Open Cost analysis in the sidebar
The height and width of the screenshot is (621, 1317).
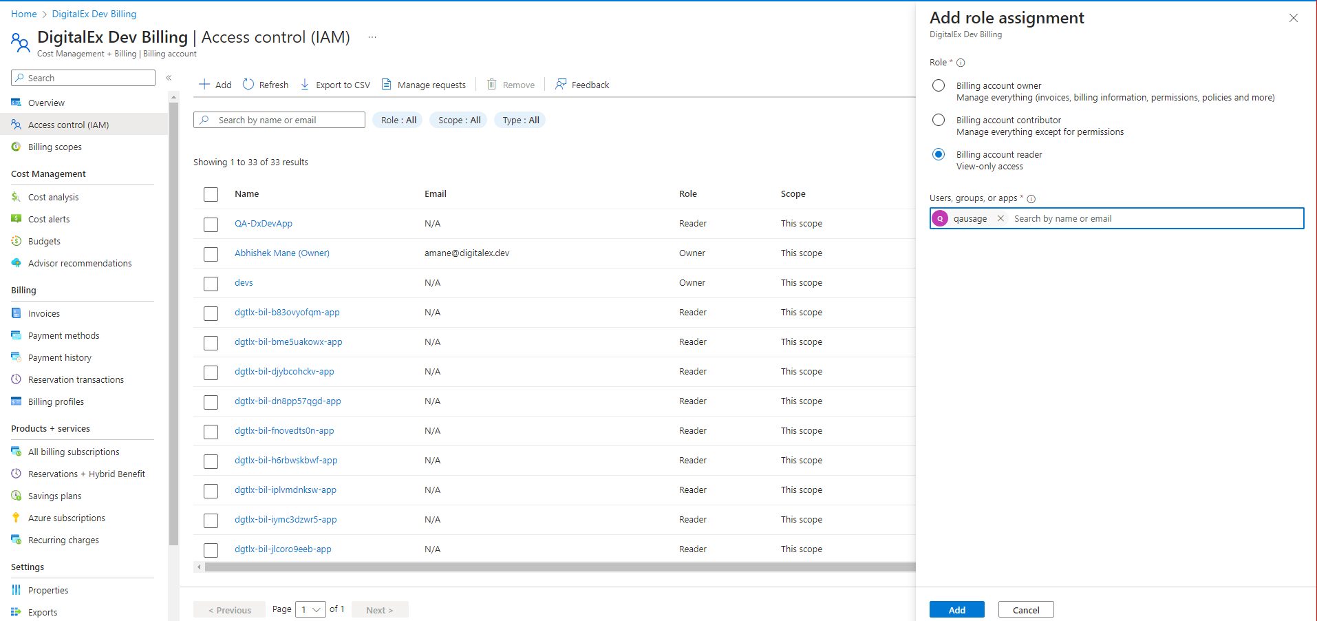(x=53, y=197)
